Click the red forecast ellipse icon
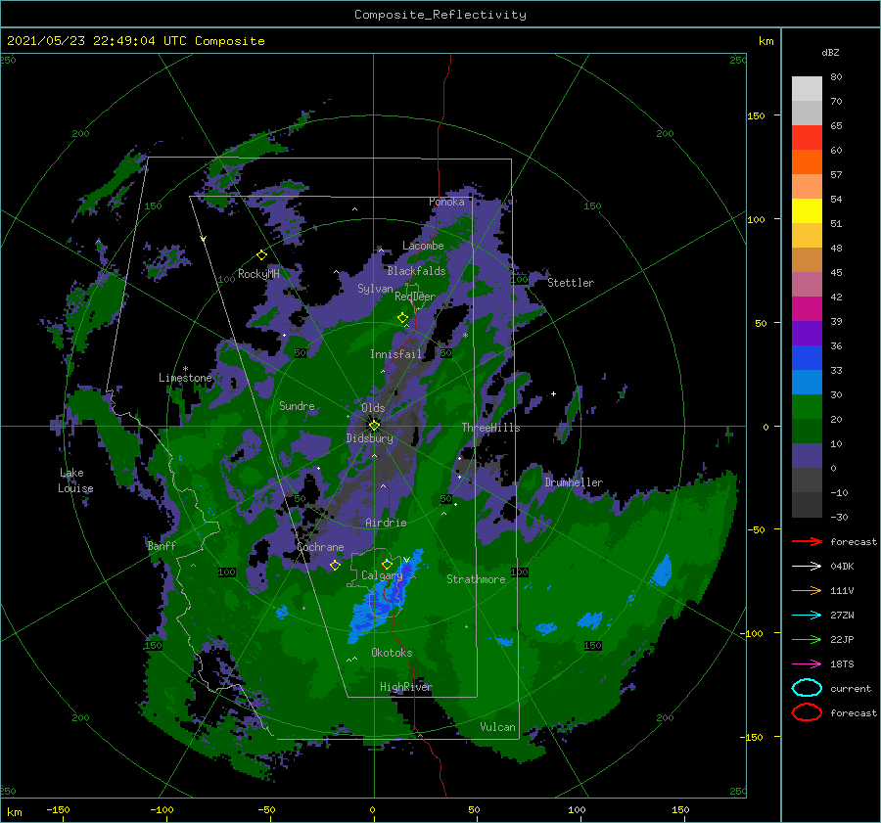This screenshot has height=823, width=881. [807, 712]
